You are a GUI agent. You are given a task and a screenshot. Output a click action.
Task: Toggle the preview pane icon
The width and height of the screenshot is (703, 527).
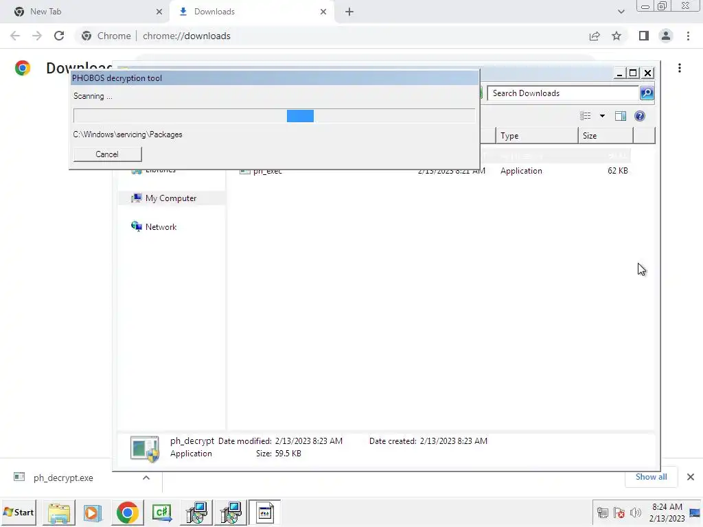621,116
